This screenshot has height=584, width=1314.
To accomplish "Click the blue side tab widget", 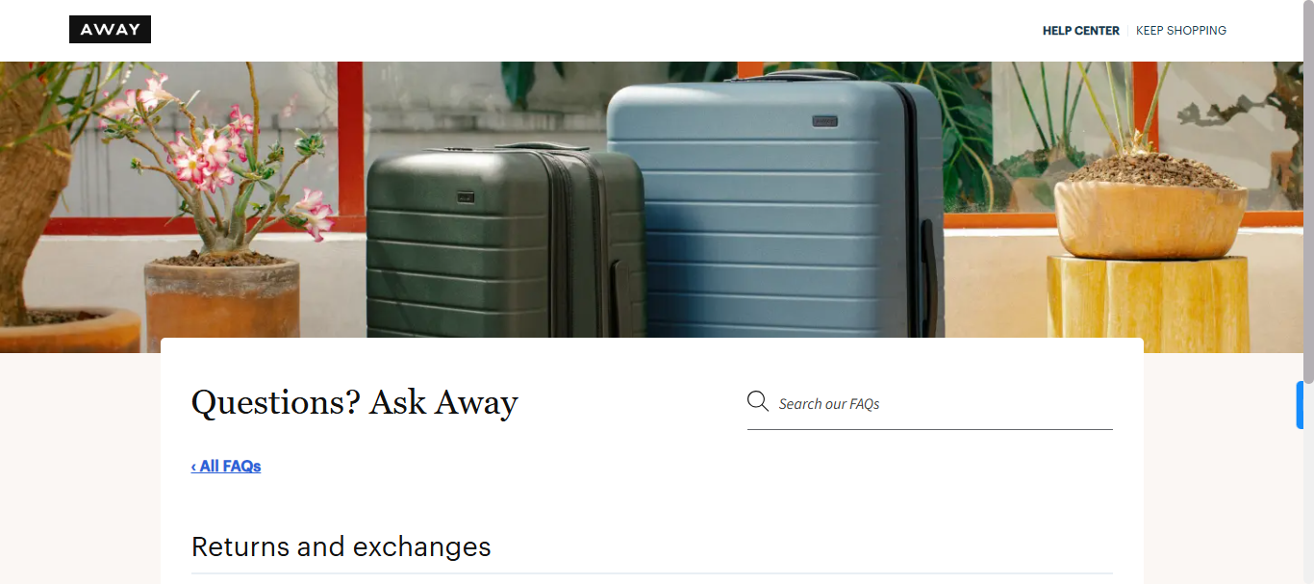I will 1300,405.
